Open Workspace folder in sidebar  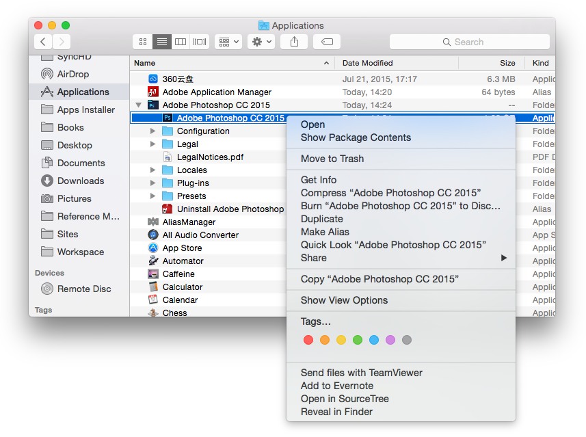[x=79, y=252]
